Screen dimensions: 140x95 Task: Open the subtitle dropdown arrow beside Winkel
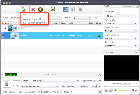tap(60, 18)
